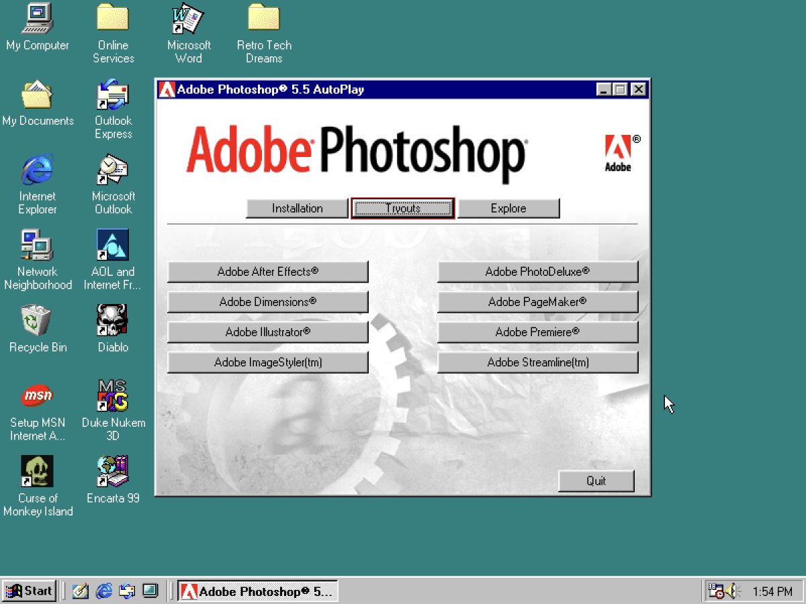Launch the Adobe Dimensions tryout
Viewport: 806px width, 604px height.
pyautogui.click(x=268, y=302)
